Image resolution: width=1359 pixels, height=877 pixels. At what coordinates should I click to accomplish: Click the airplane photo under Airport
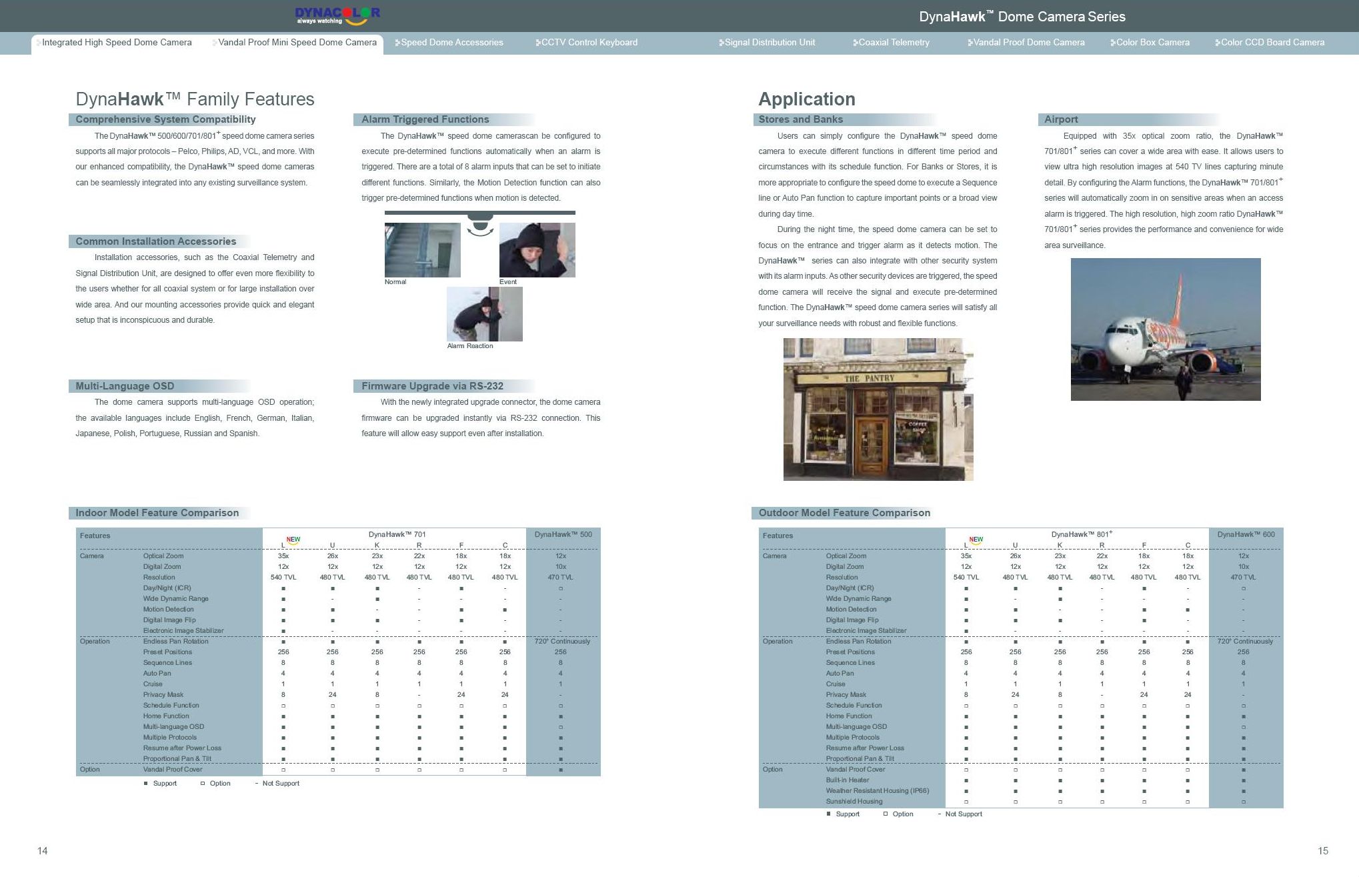[x=1166, y=329]
